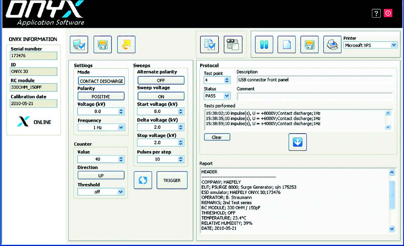Click the red power exit icon
The width and height of the screenshot is (404, 246).
388,13
